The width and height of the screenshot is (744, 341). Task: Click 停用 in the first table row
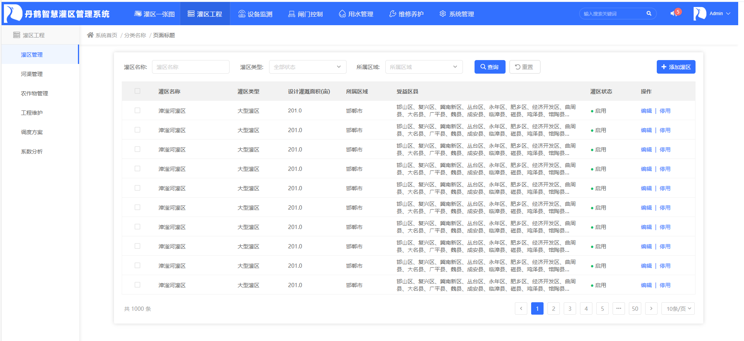pos(665,111)
